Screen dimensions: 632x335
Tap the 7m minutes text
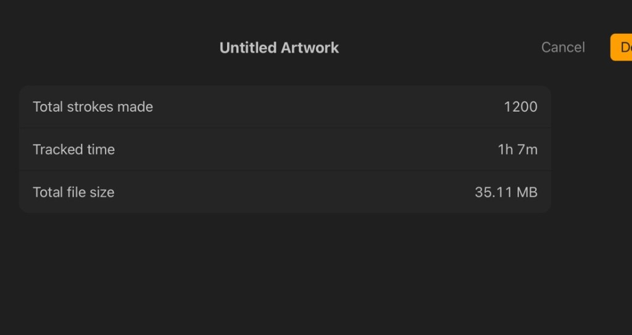click(528, 149)
